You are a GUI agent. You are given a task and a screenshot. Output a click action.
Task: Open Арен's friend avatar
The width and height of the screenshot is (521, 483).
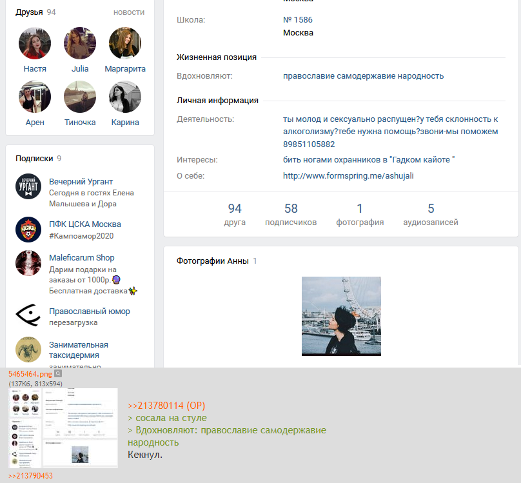(x=35, y=97)
